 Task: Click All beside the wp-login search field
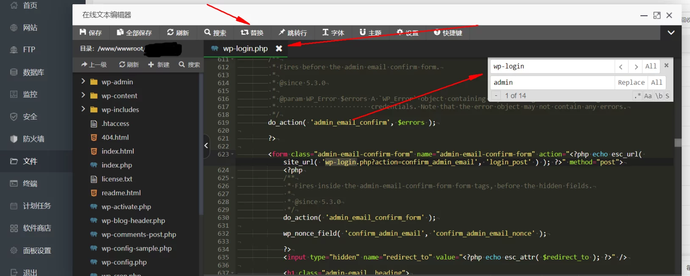(651, 66)
